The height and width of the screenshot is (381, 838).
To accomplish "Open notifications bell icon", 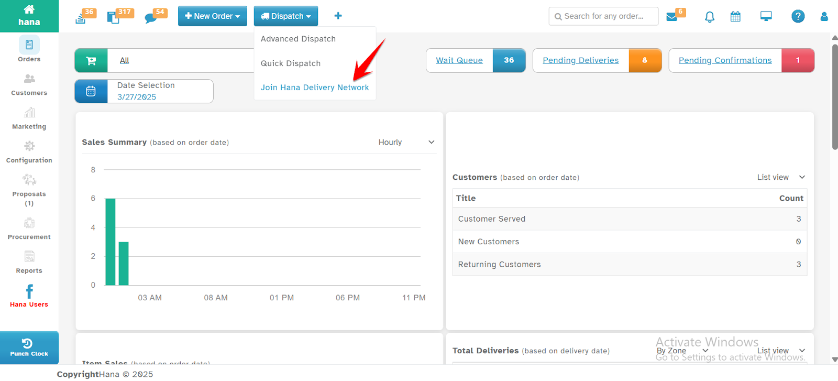I will pos(710,17).
